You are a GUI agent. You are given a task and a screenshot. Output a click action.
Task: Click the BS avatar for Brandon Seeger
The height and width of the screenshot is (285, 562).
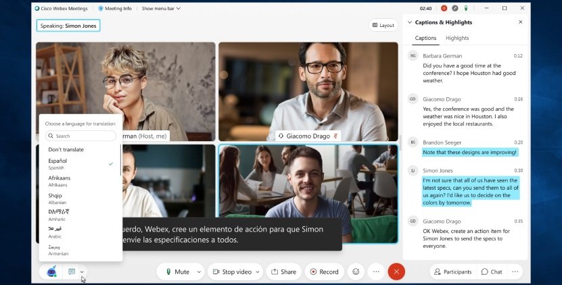[413, 142]
